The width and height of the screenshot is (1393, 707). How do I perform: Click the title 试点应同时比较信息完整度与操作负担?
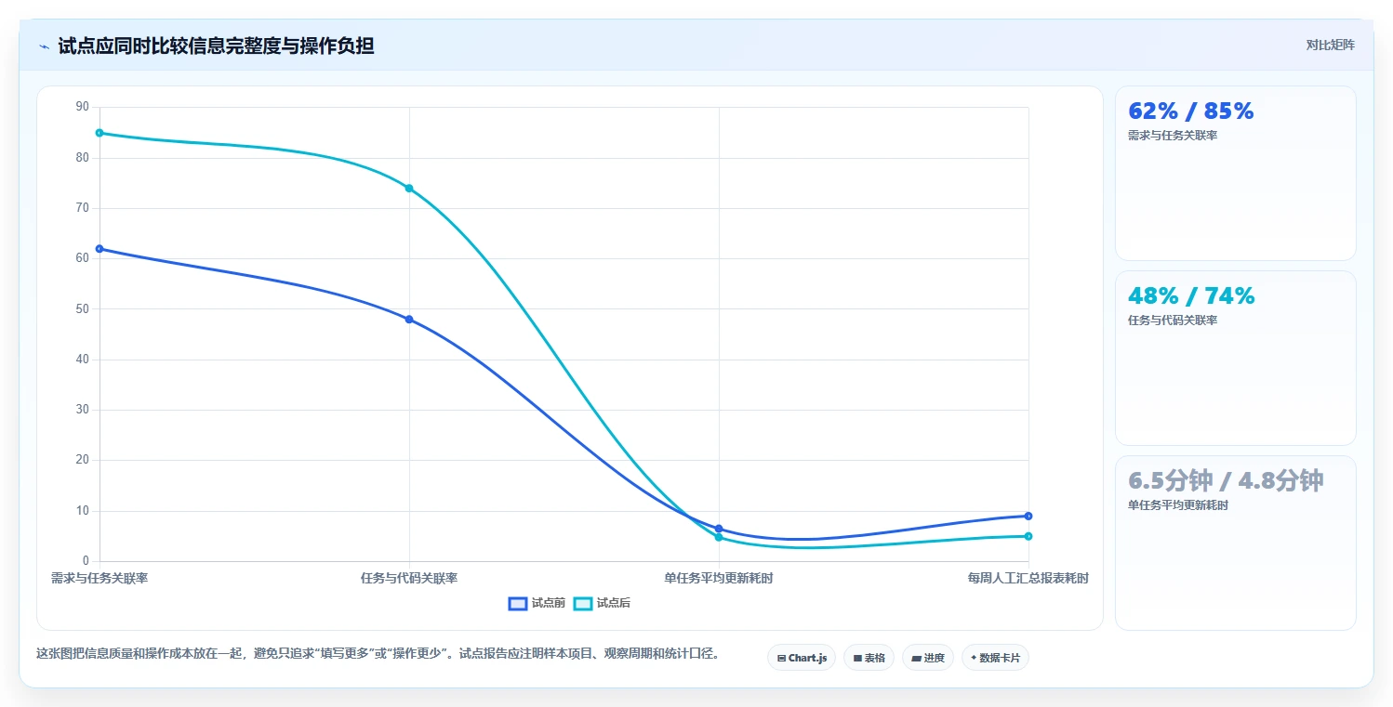coord(216,46)
